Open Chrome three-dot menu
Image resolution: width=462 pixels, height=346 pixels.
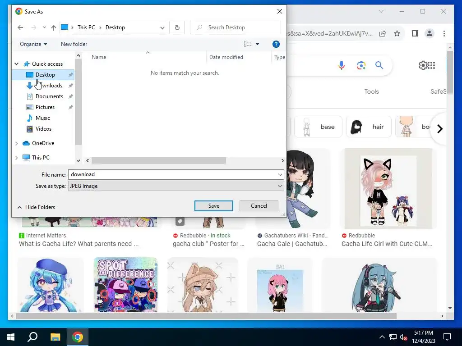444,33
